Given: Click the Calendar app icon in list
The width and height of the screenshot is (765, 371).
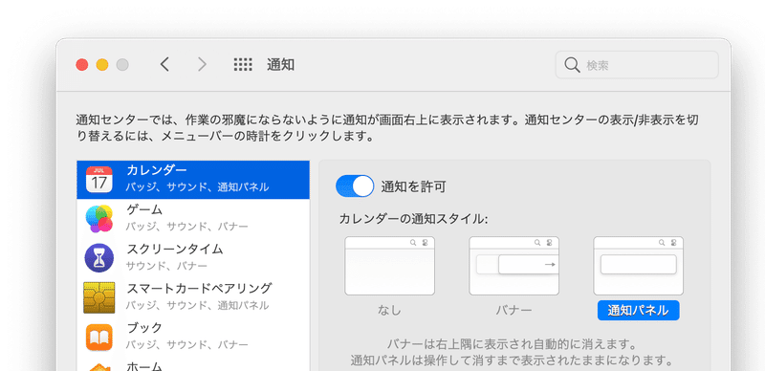Looking at the screenshot, I should 99,179.
